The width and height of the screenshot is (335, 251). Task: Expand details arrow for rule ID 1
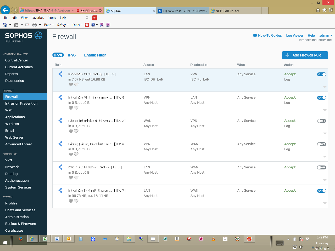tap(325, 180)
